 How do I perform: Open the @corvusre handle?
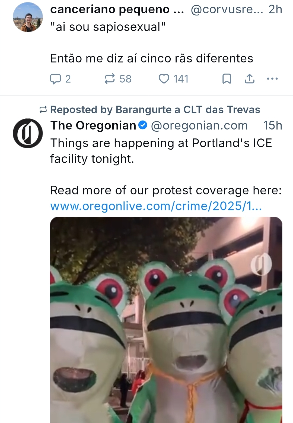tap(227, 10)
